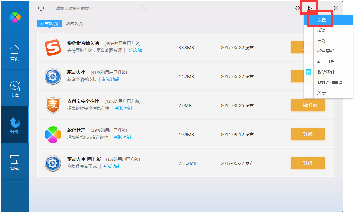
Task: Click the 搜狗拼音输入法 app icon
Action: (53, 47)
